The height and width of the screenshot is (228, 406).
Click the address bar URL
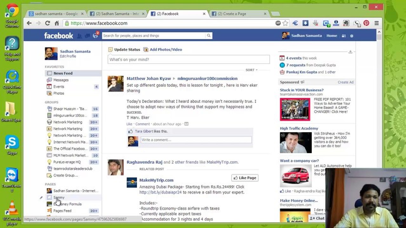99,23
